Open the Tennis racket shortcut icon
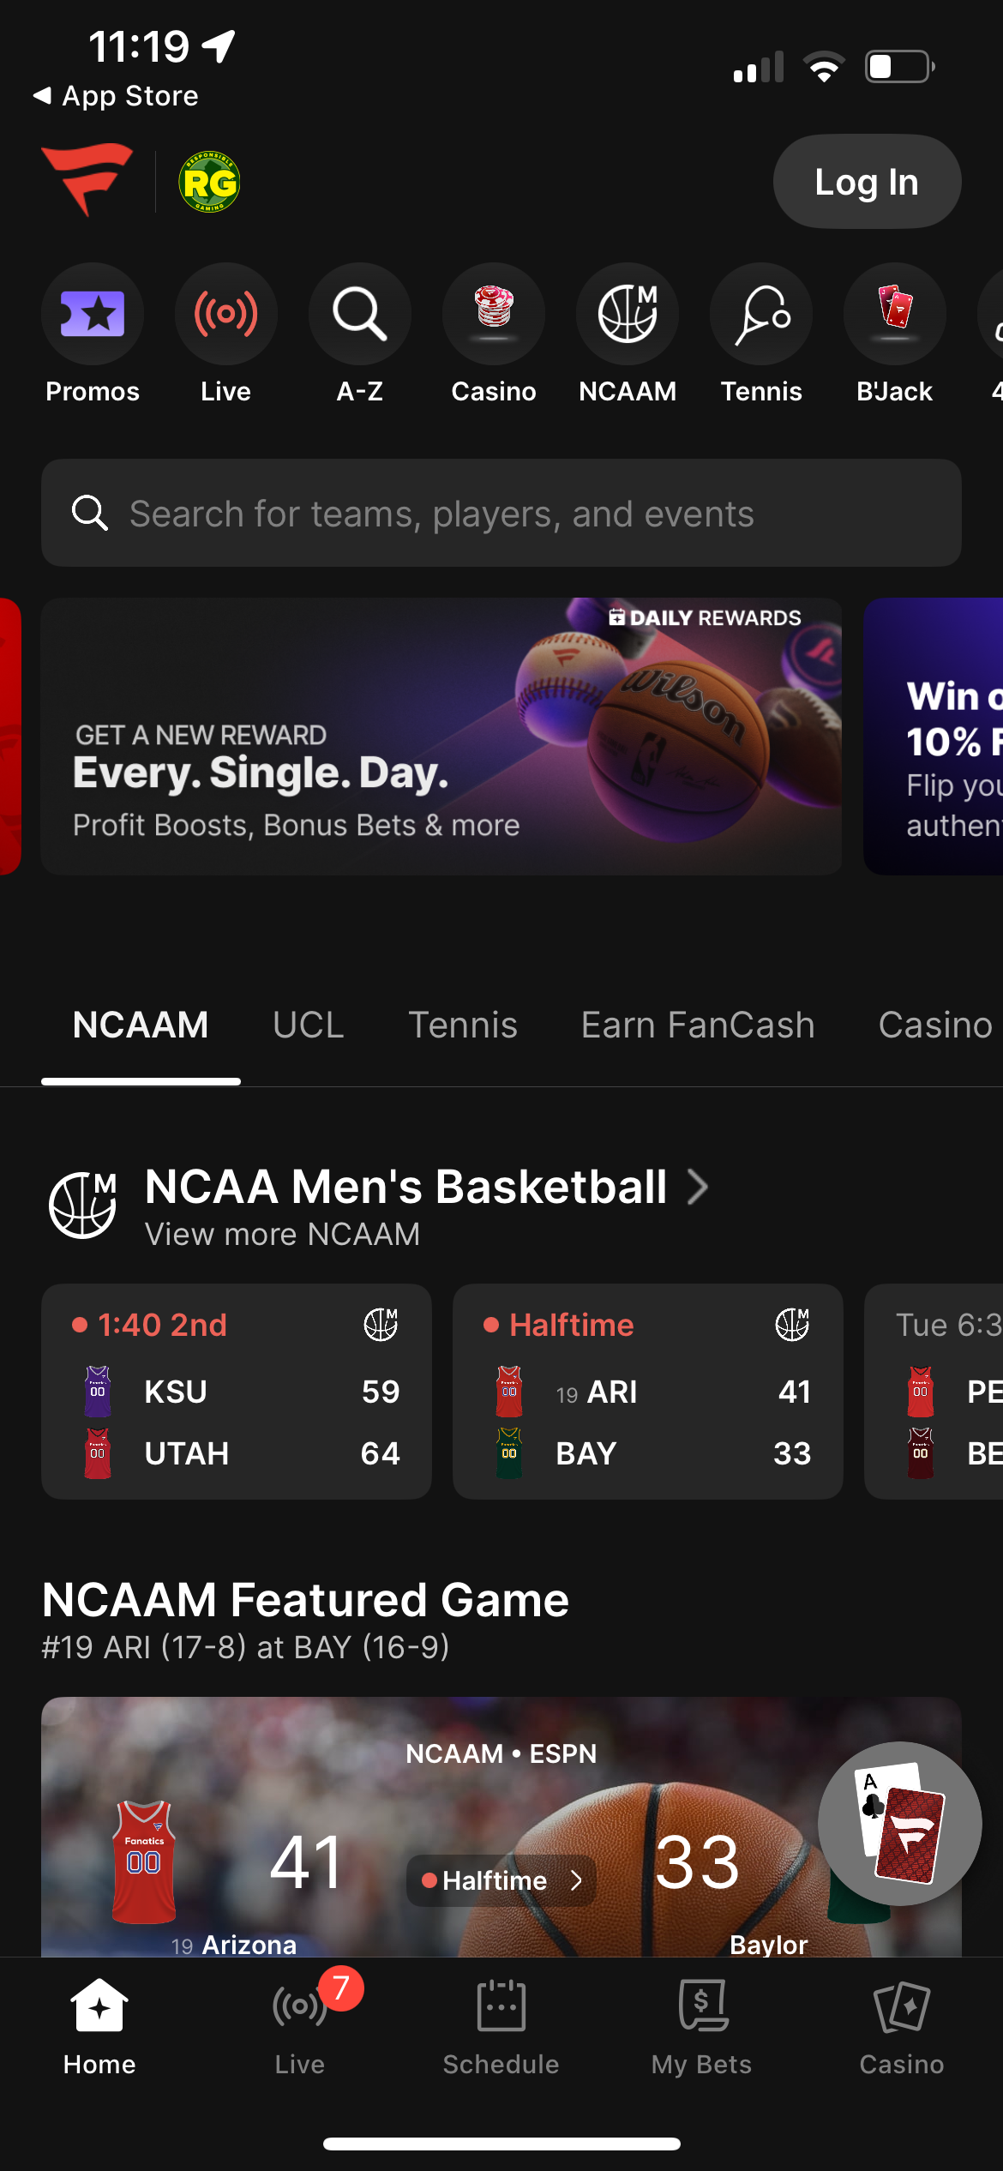 761,314
